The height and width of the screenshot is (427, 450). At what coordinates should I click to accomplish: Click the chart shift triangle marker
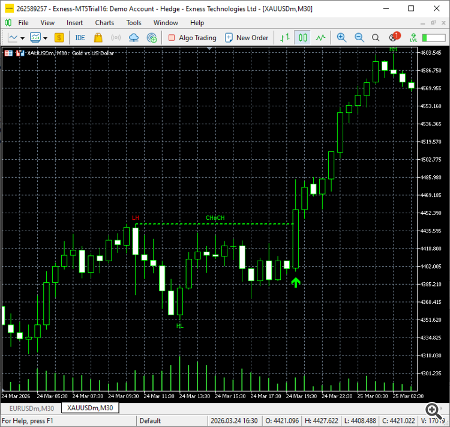(209, 49)
